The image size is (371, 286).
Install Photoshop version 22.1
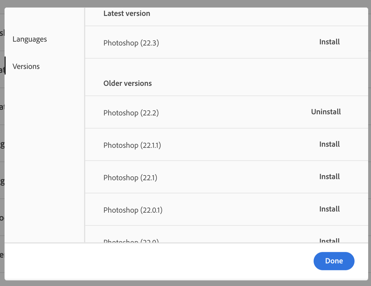point(329,177)
